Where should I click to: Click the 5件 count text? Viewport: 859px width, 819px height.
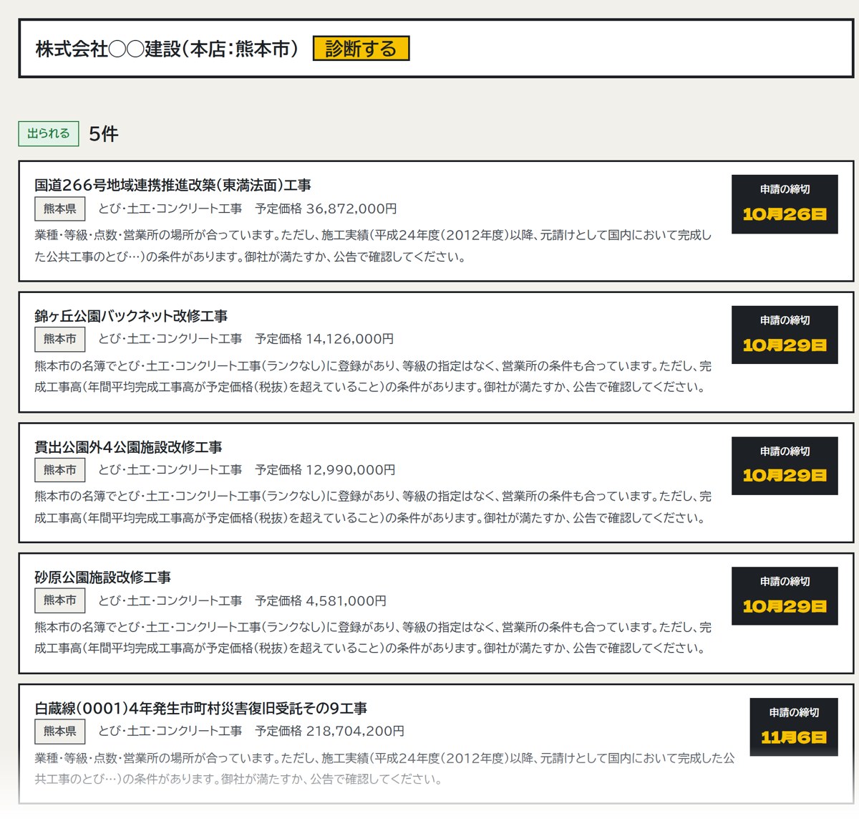[x=104, y=134]
